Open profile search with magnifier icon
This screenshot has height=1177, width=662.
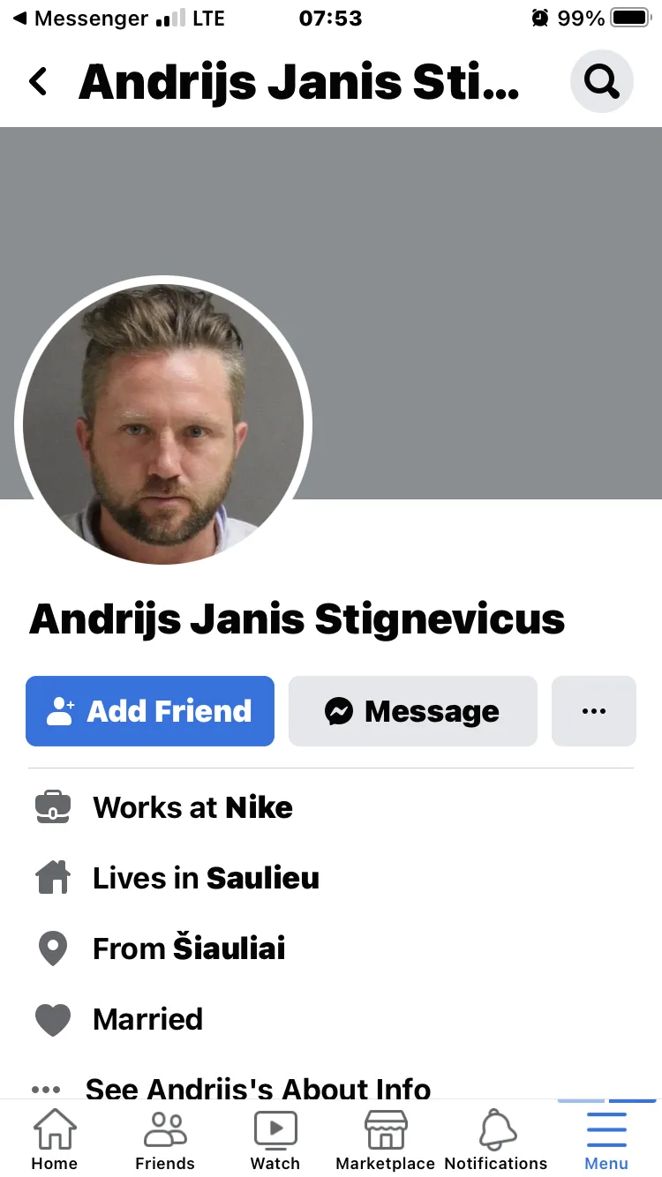pyautogui.click(x=602, y=81)
